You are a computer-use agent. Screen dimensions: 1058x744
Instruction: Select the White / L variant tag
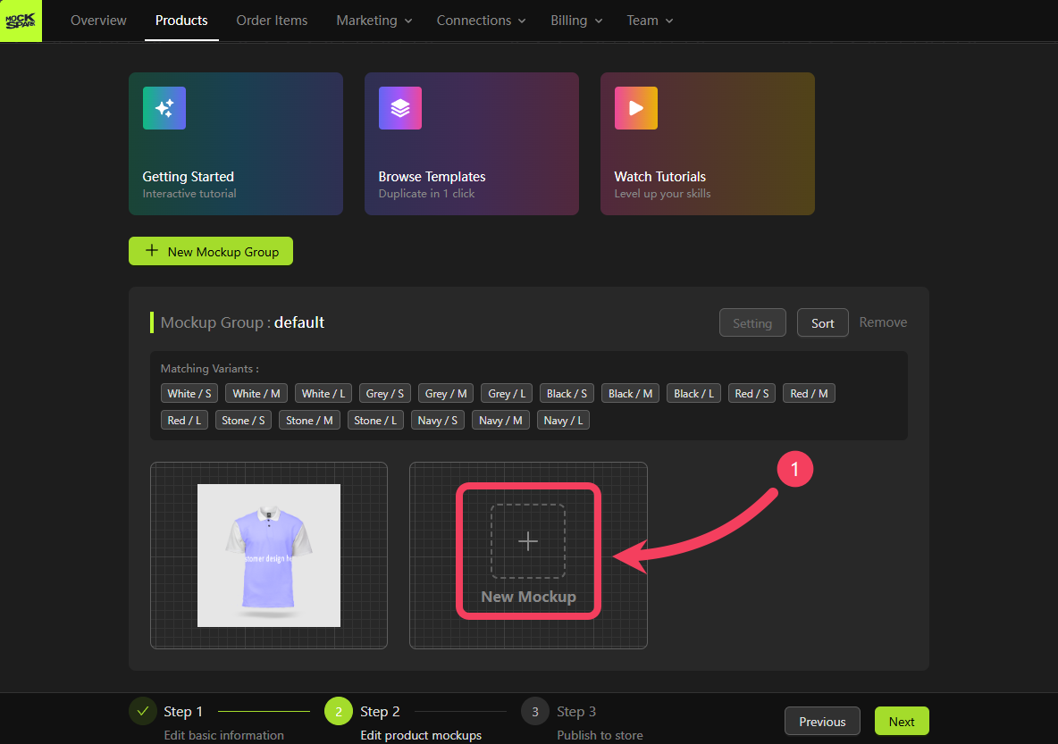[323, 393]
